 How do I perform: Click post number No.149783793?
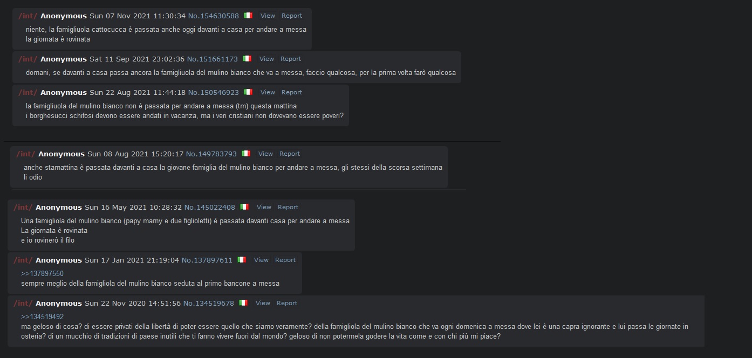pos(211,154)
